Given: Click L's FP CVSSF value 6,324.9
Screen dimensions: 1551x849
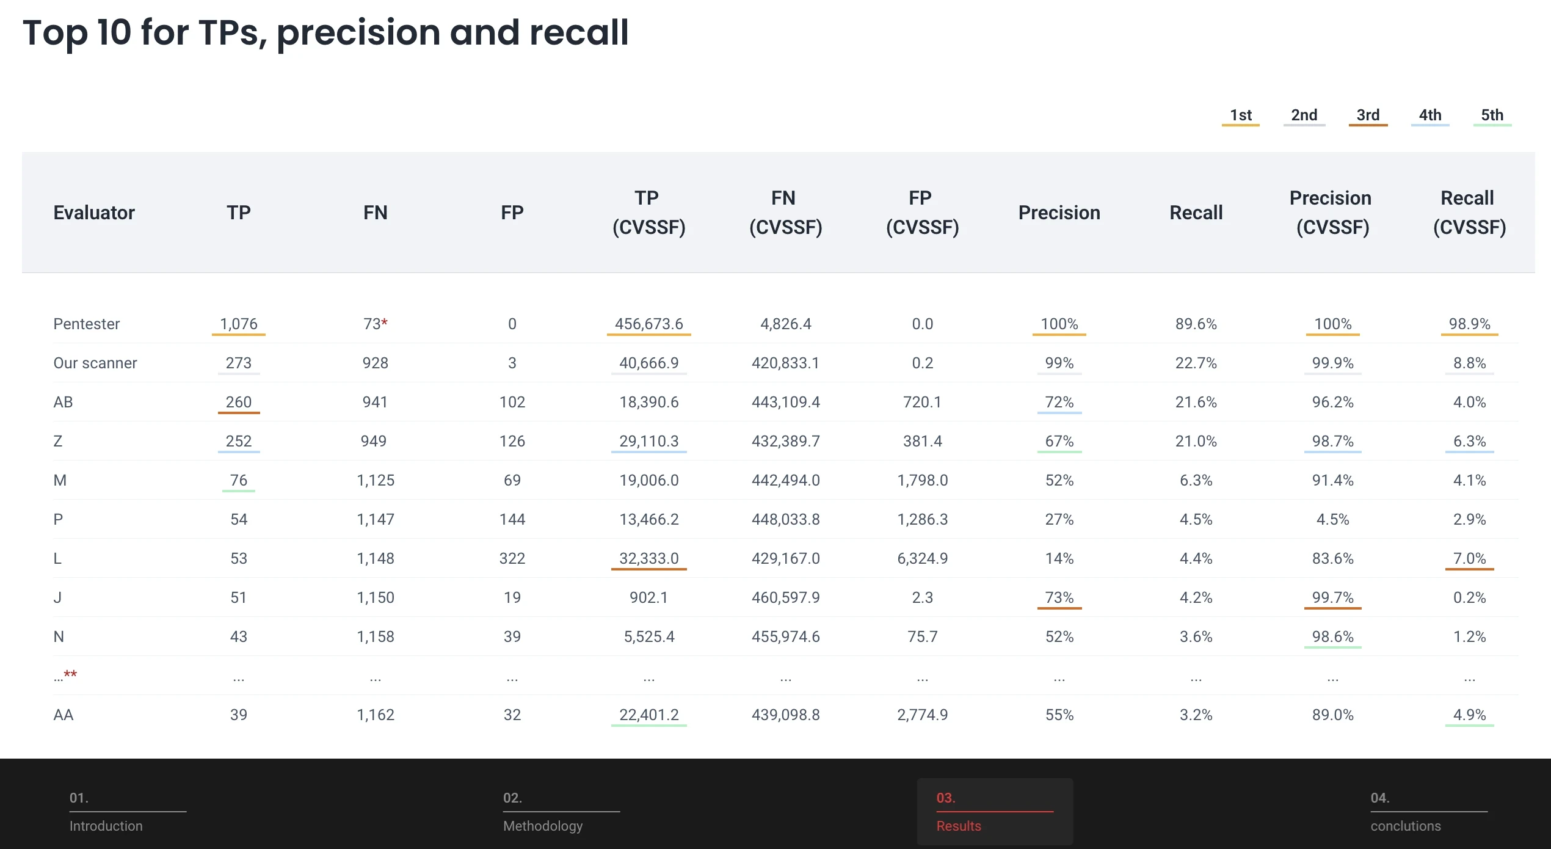Looking at the screenshot, I should click(922, 558).
